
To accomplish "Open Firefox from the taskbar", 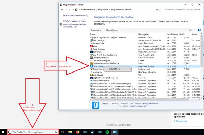I will pos(78,132).
